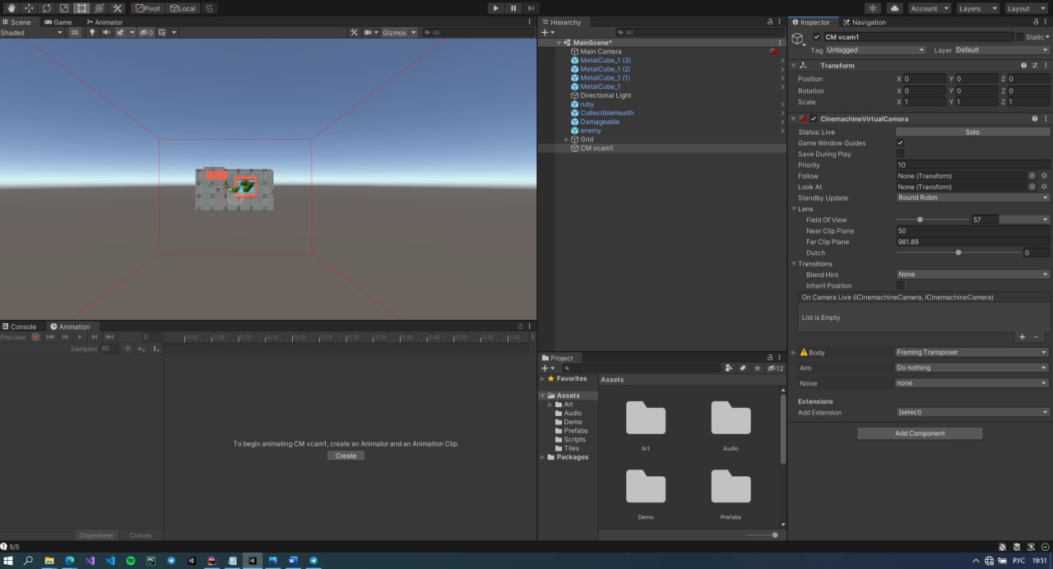Open the Tag Untagged dropdown
The image size is (1053, 569).
coord(875,49)
